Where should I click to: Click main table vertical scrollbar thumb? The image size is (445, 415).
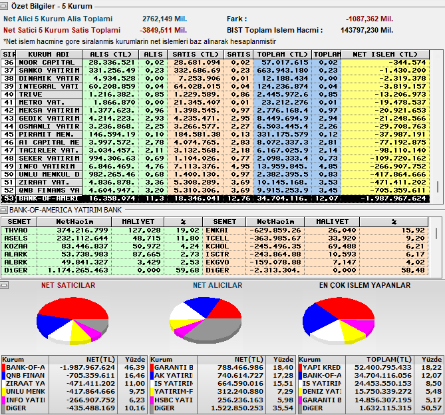tap(438, 187)
